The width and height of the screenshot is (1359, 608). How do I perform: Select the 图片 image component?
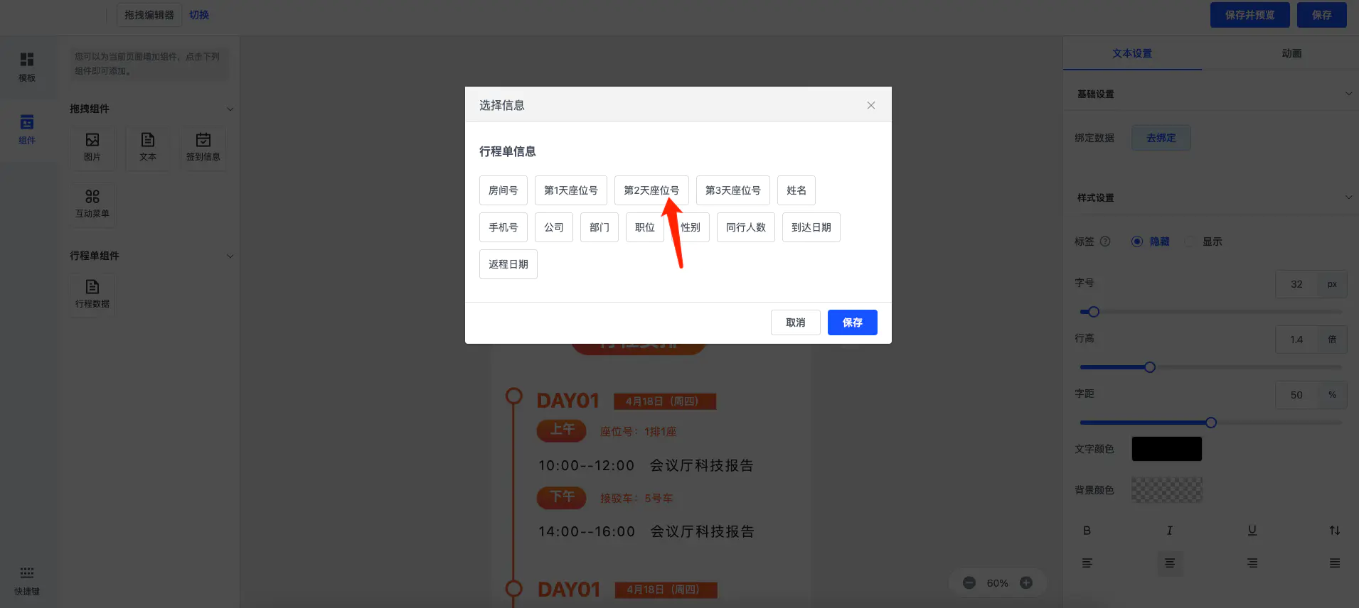[x=92, y=147]
